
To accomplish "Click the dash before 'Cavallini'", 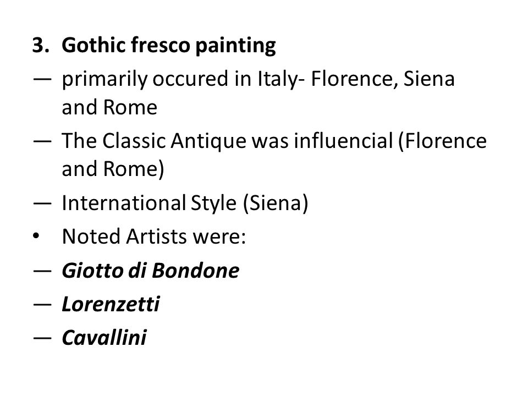I will (x=42, y=338).
